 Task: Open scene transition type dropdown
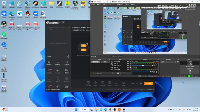pos(168,62)
